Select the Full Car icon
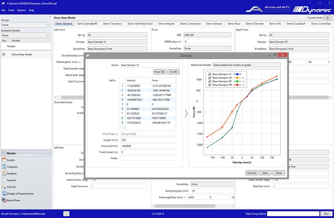334x218 pixels. tap(4, 187)
